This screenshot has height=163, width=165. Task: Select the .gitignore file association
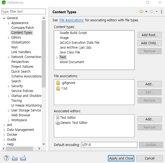tap(68, 83)
